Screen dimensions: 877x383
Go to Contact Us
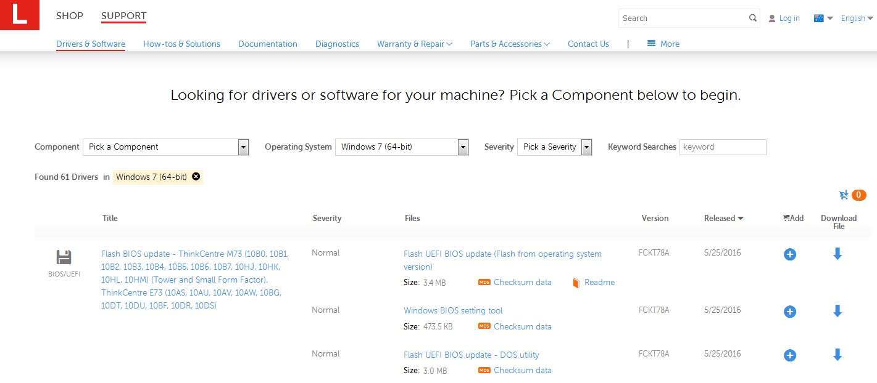point(588,44)
